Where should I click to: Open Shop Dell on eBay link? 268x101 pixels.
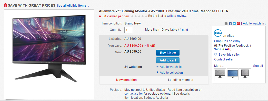tap(227, 41)
